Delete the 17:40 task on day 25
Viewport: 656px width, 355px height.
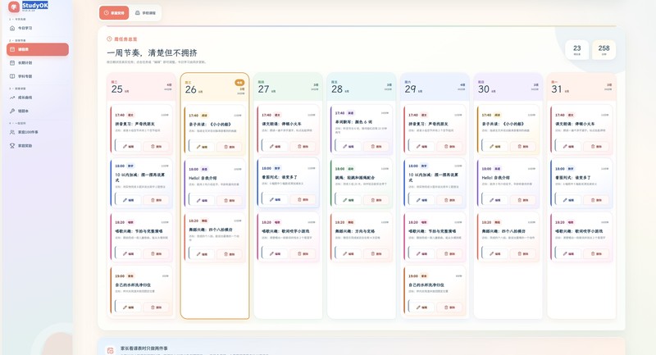point(157,147)
